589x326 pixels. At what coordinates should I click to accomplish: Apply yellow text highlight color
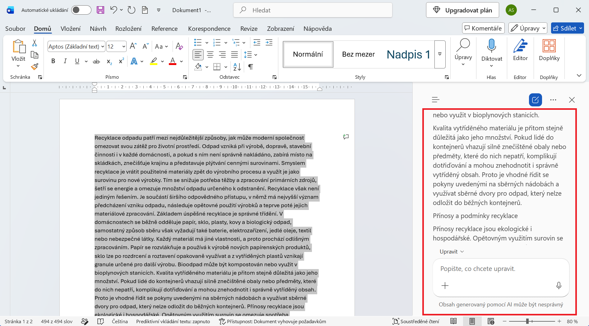click(154, 61)
